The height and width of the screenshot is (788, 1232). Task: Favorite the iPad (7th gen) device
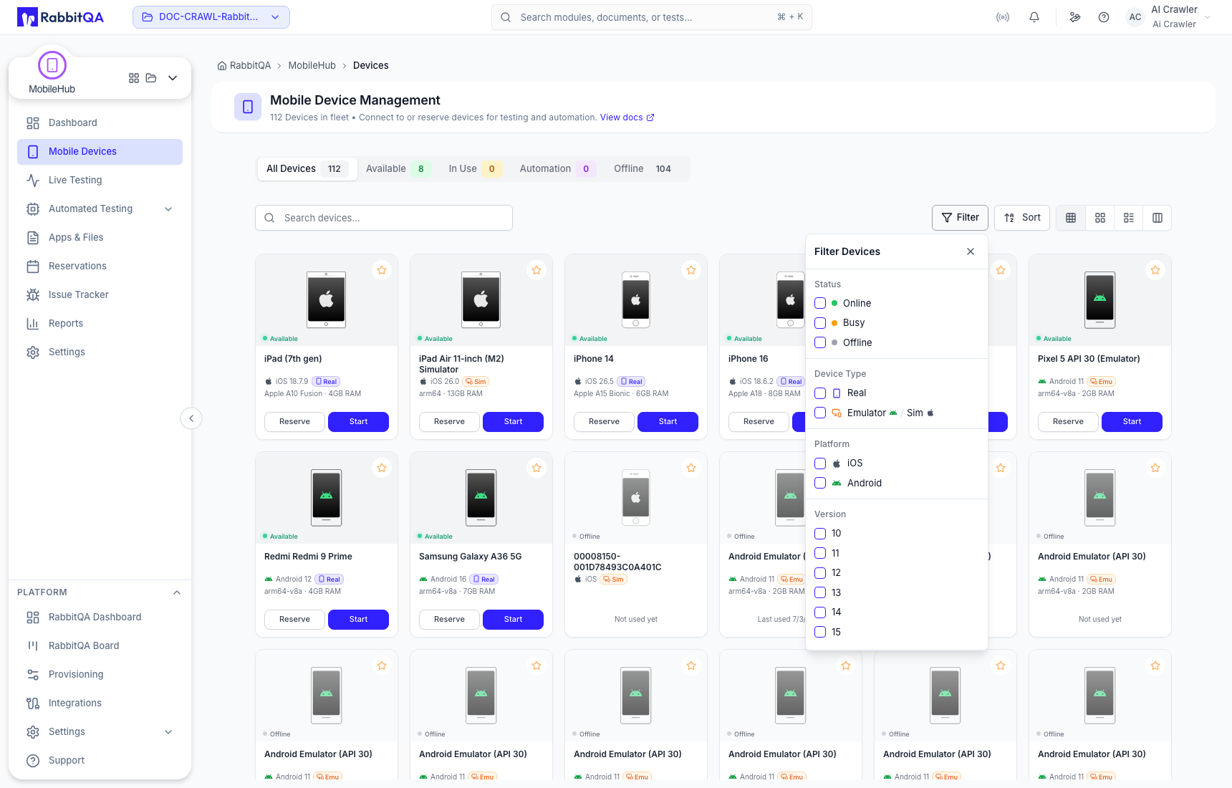coord(382,270)
